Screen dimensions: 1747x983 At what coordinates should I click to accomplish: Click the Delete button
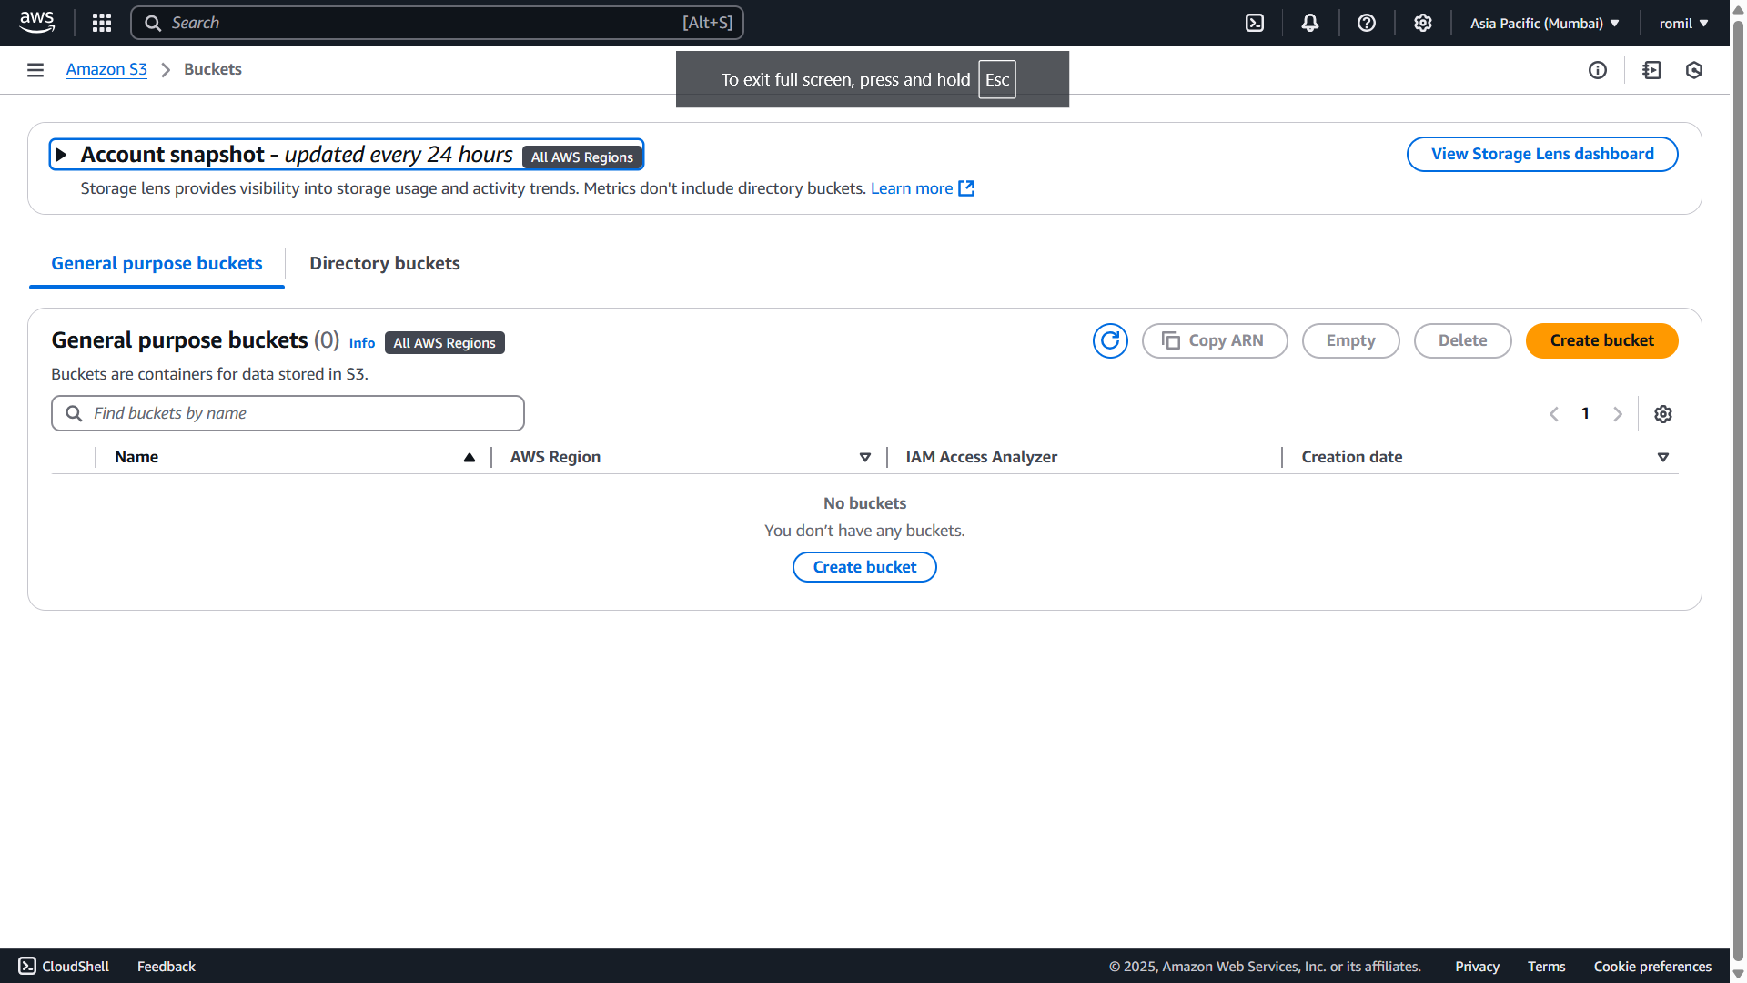(1462, 340)
